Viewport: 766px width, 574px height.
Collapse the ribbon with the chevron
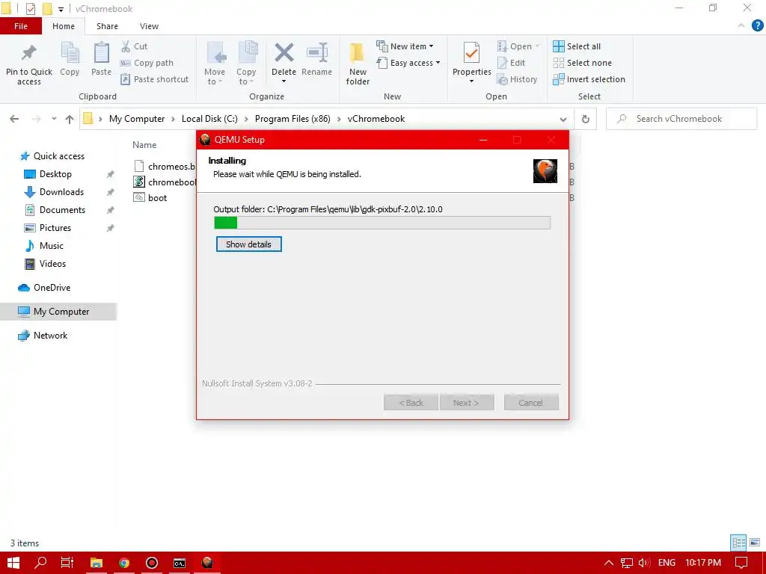(x=741, y=26)
